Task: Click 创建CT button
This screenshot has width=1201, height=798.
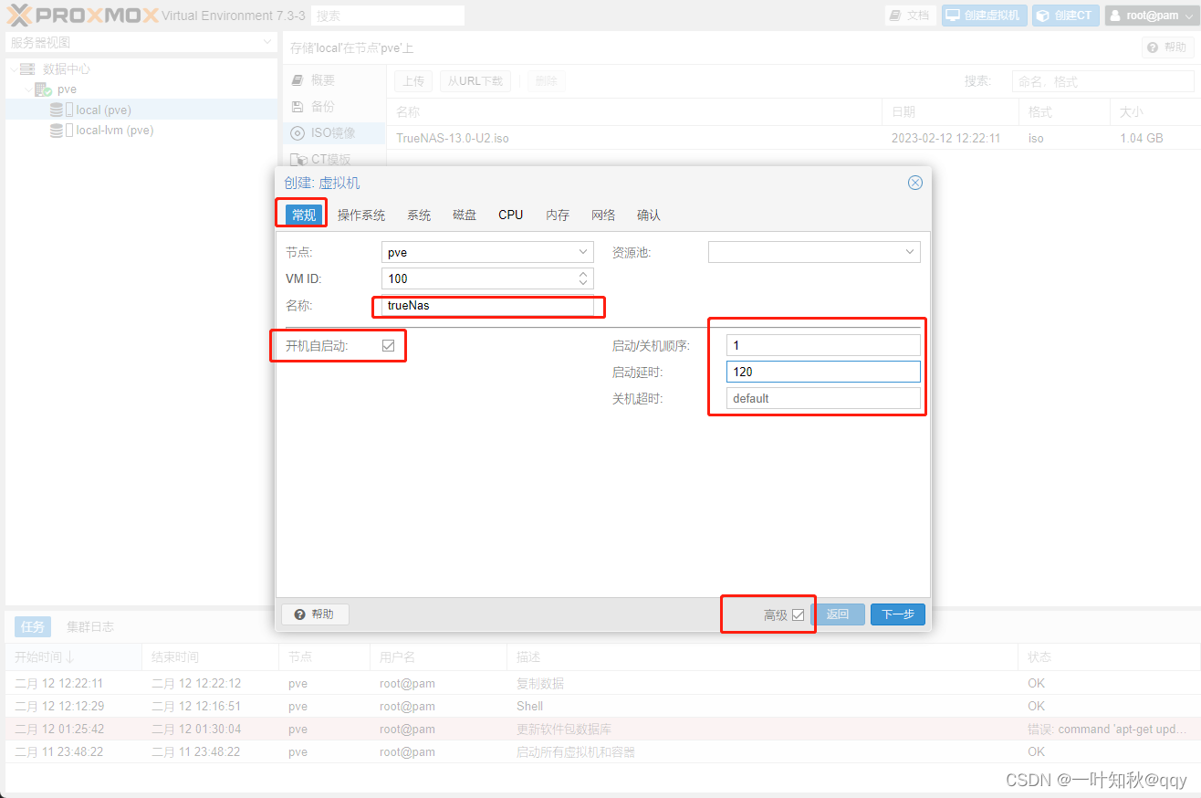Action: pyautogui.click(x=1065, y=16)
